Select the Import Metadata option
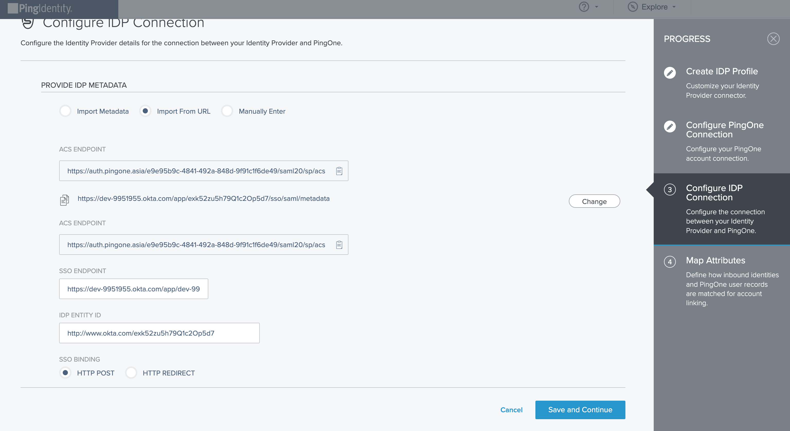The height and width of the screenshot is (431, 790). coord(65,111)
